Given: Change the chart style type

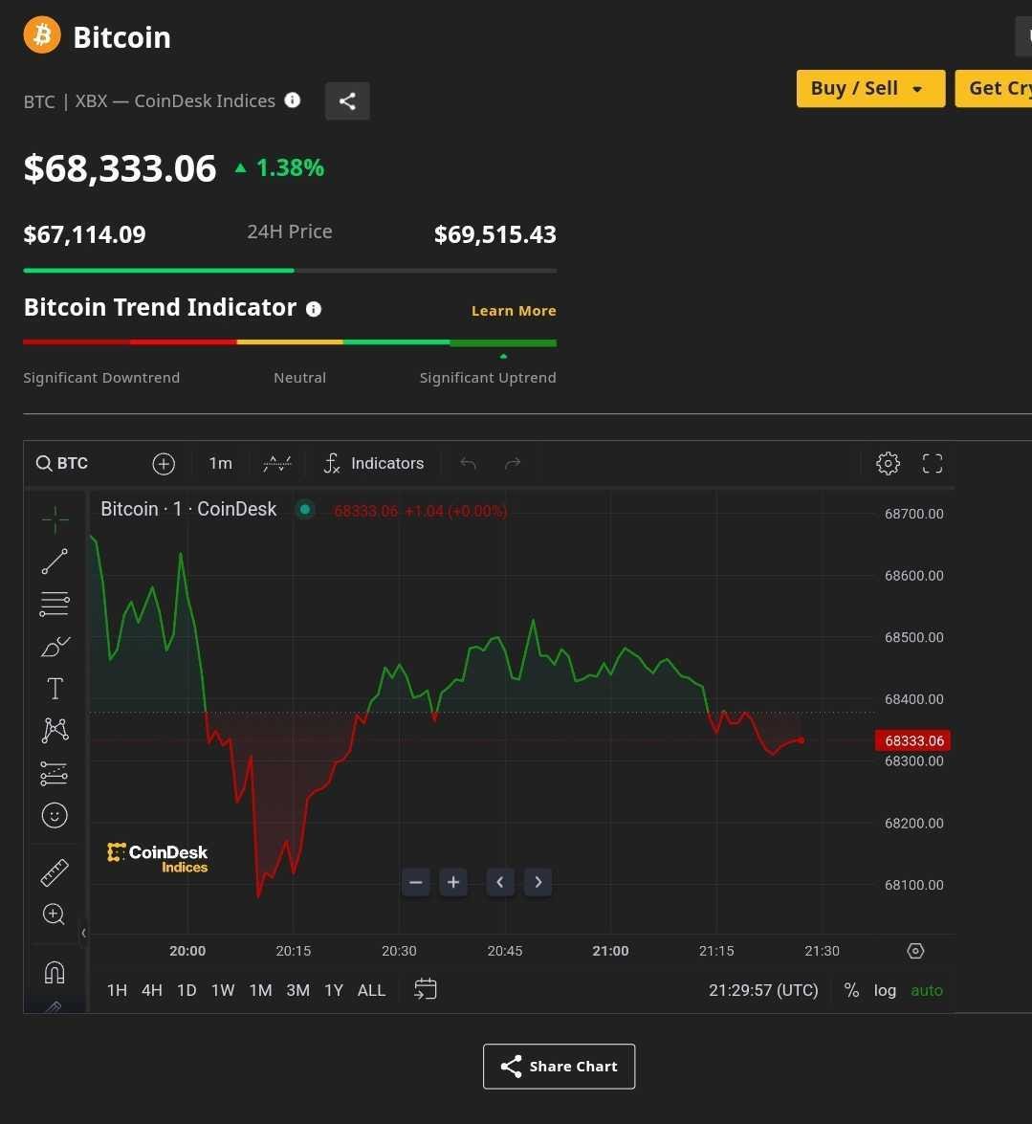Looking at the screenshot, I should 277,464.
